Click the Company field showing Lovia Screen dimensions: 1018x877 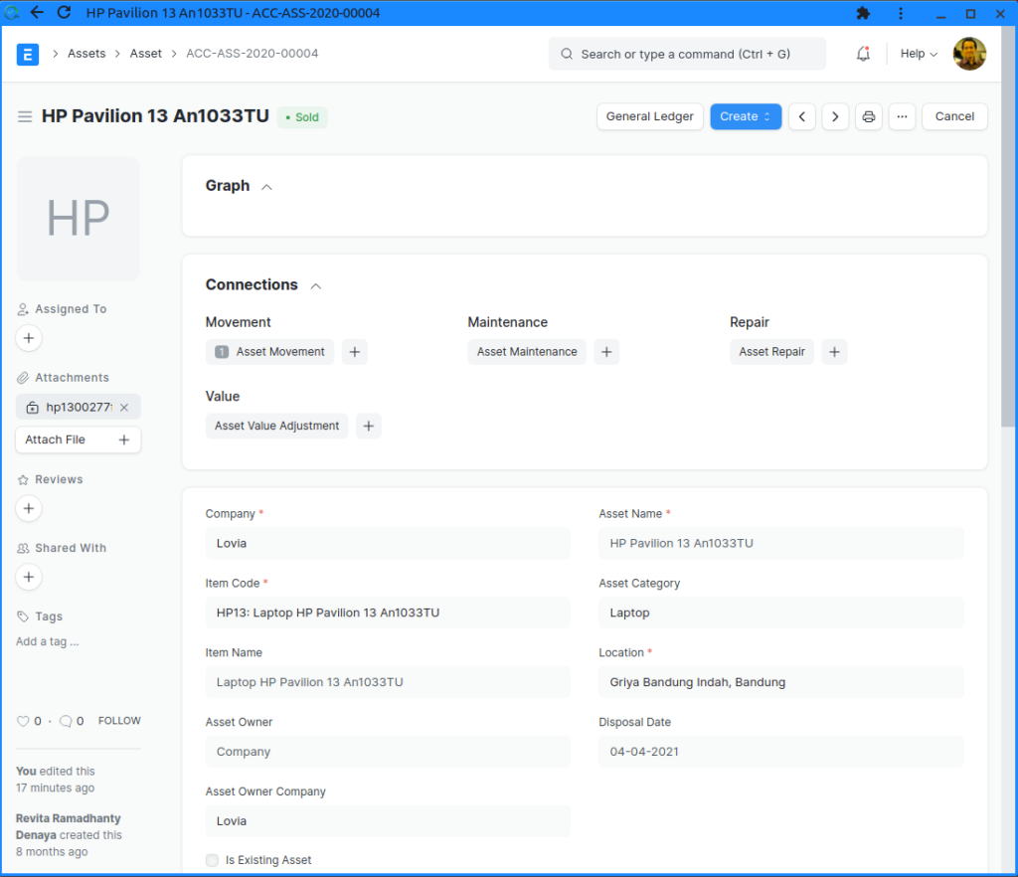coord(388,543)
